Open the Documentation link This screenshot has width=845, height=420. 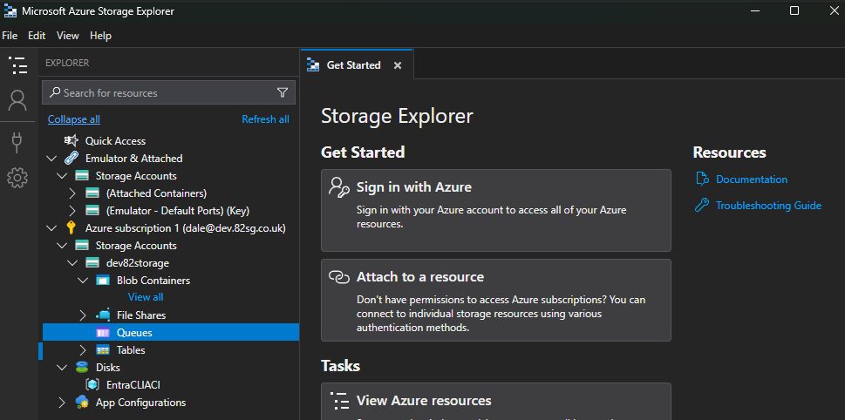[x=751, y=180]
